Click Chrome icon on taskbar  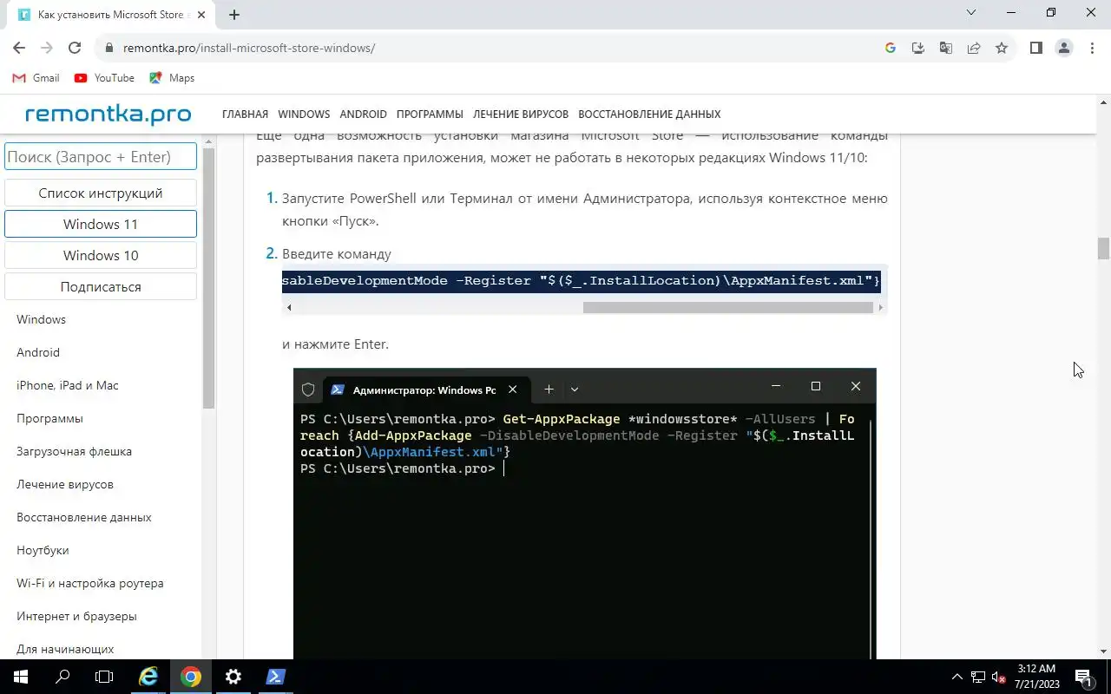point(191,677)
